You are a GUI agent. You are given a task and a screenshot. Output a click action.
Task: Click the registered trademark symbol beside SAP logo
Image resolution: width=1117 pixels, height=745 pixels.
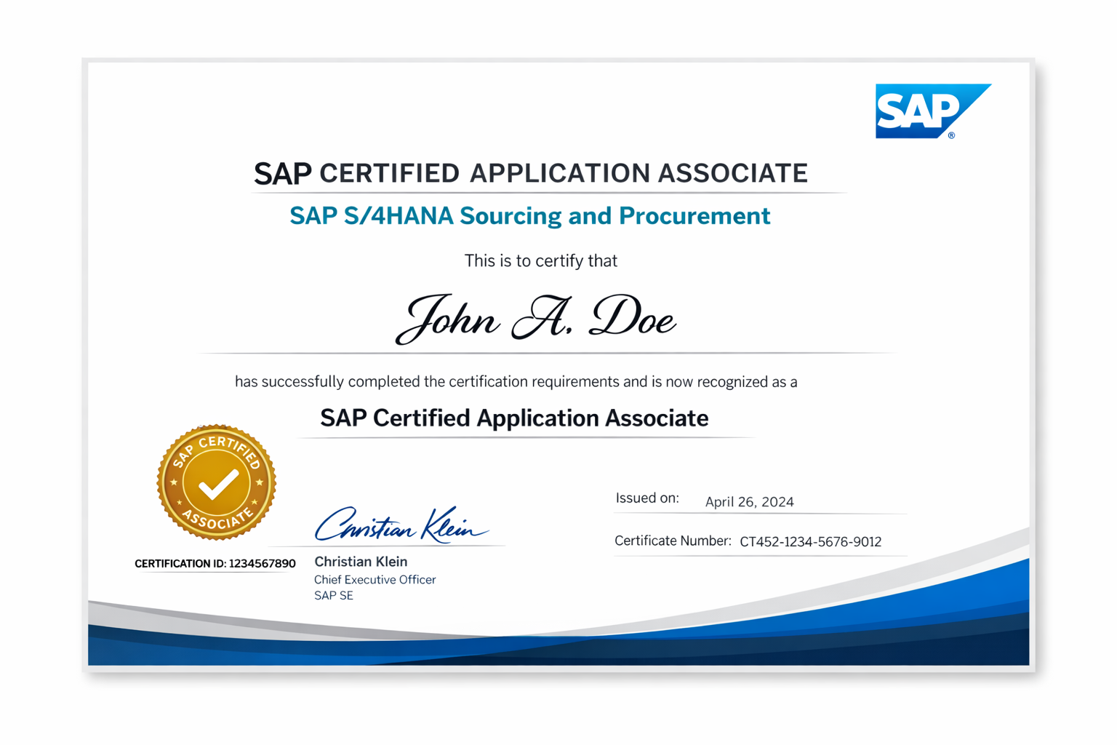pos(951,135)
